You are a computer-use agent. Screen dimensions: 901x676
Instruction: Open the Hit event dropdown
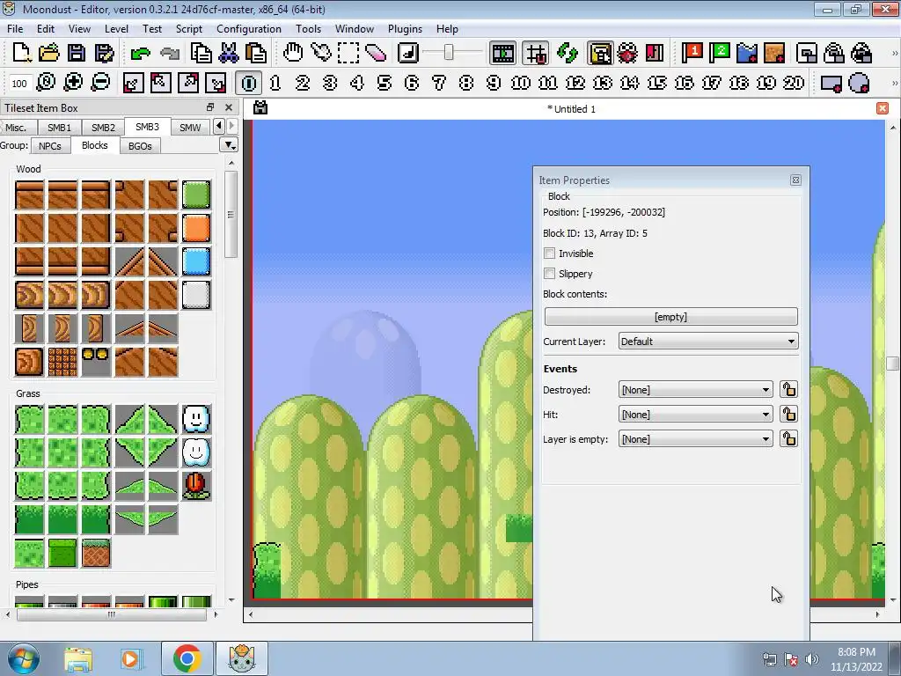coord(695,415)
